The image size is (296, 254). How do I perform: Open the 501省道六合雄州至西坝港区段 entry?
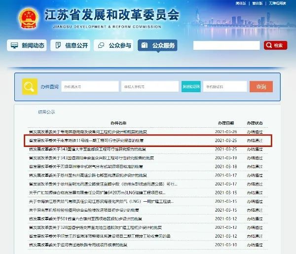(x=85, y=218)
